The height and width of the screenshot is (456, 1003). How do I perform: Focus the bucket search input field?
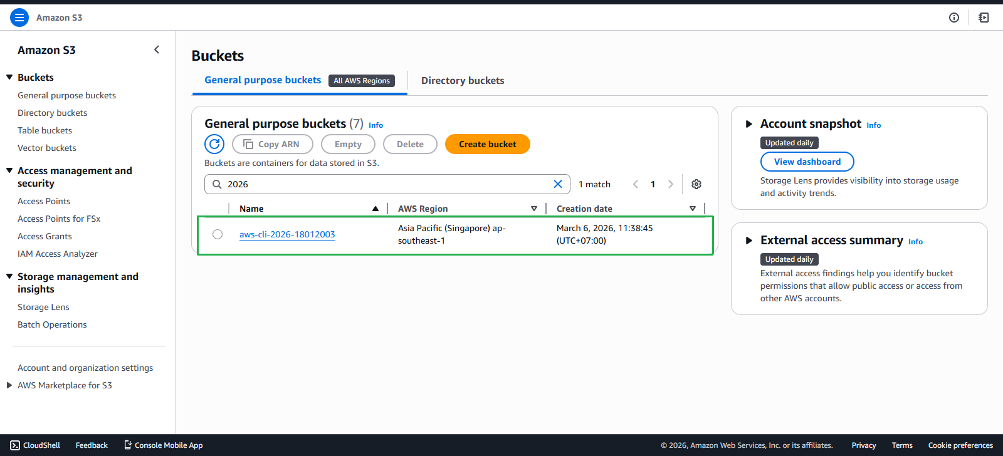click(x=387, y=184)
